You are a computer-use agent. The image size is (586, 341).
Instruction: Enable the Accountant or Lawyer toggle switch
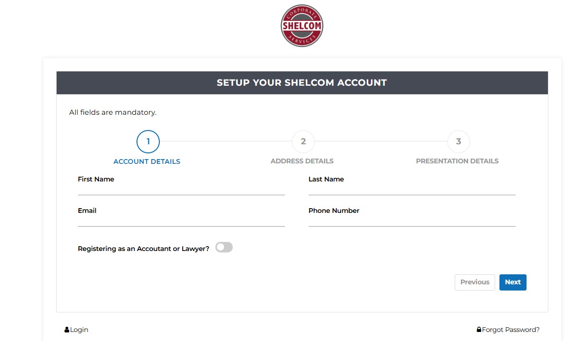(224, 247)
